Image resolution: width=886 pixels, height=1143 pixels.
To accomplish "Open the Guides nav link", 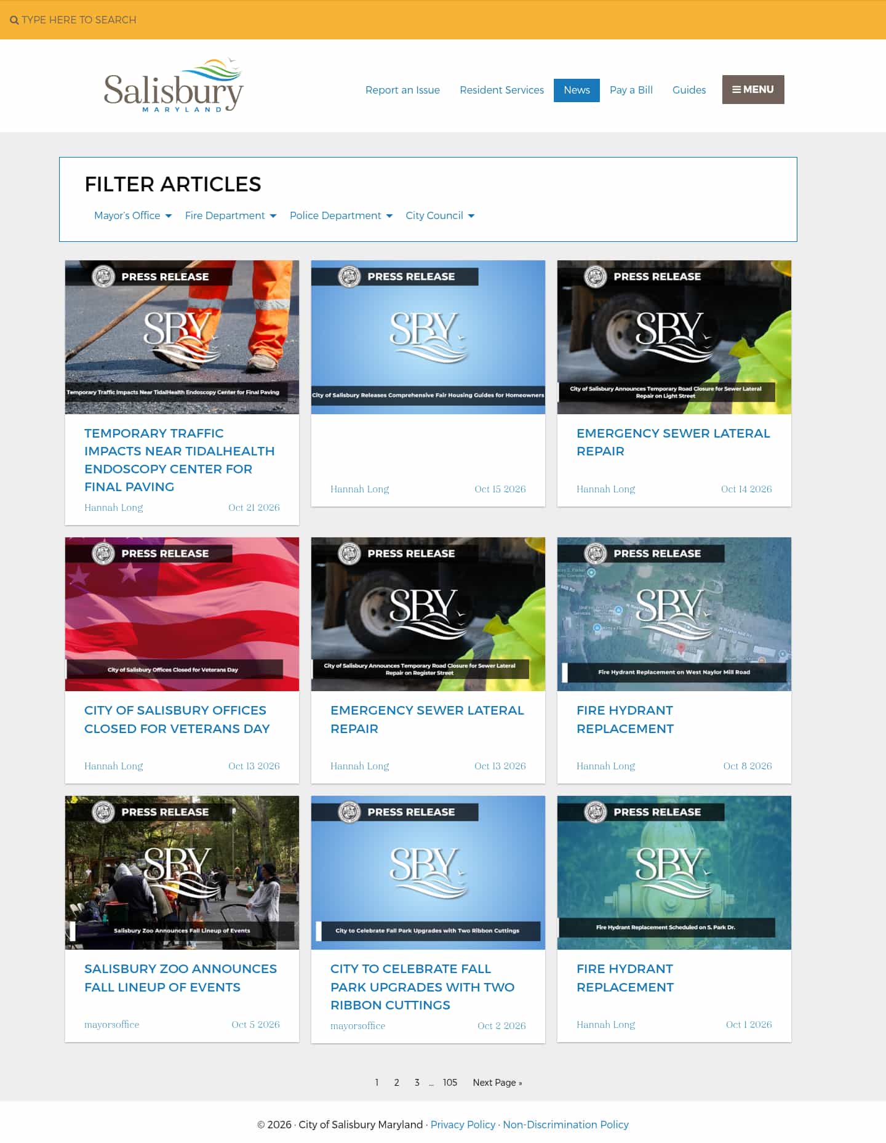I will 689,90.
